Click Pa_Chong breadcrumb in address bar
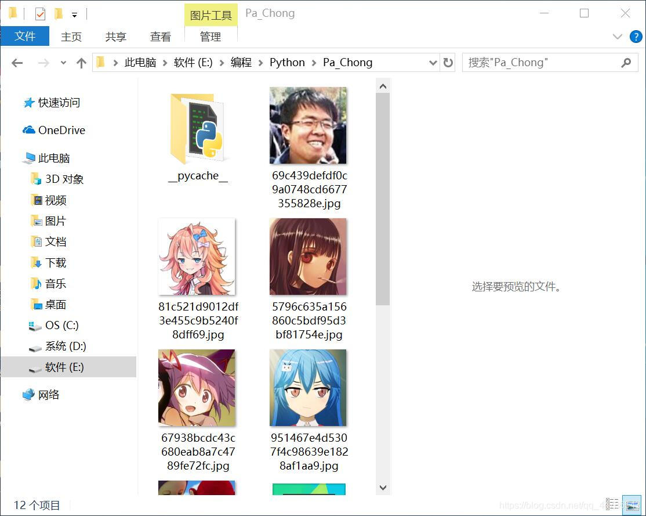 point(348,62)
